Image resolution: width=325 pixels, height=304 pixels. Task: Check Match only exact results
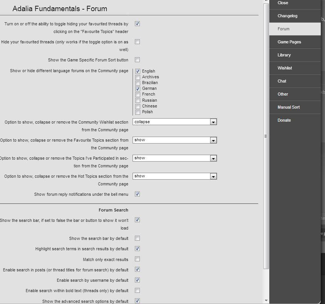point(137,259)
